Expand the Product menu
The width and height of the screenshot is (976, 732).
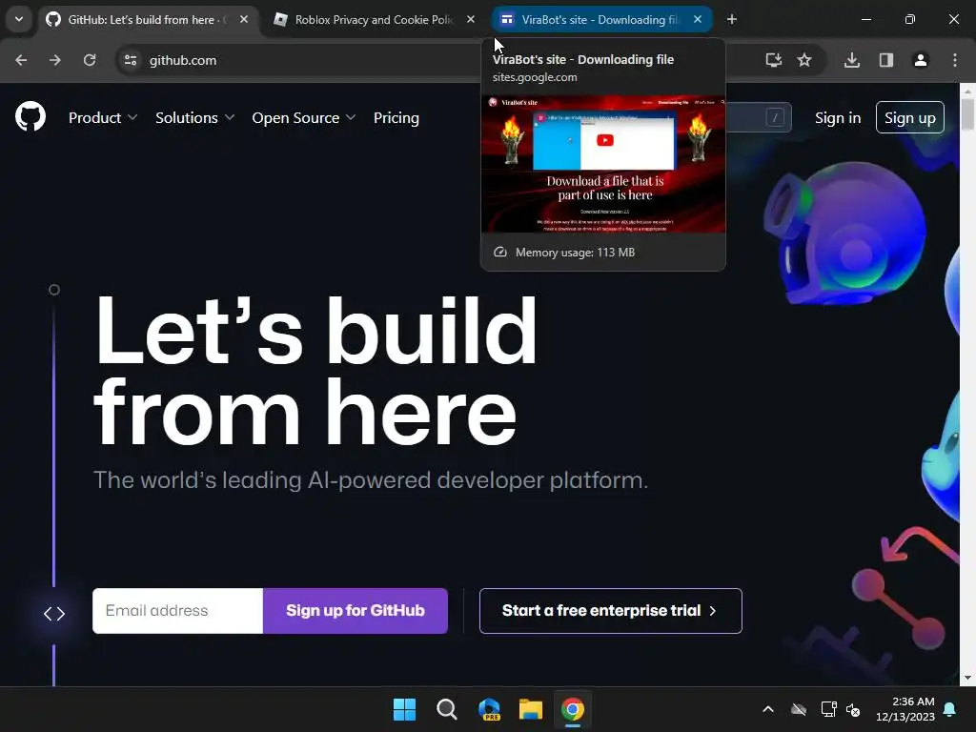(x=103, y=117)
